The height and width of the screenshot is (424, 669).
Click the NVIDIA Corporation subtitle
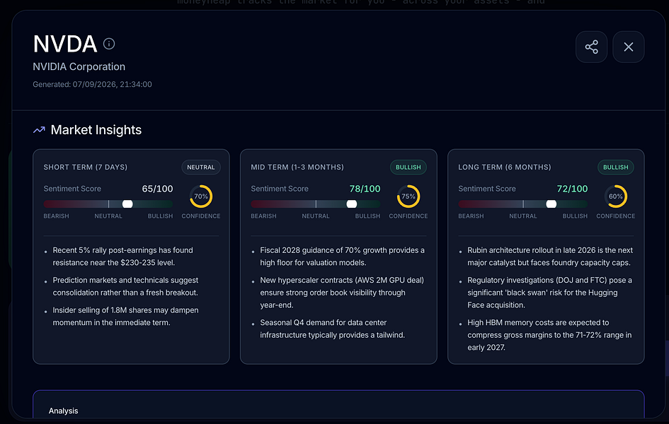tap(79, 67)
